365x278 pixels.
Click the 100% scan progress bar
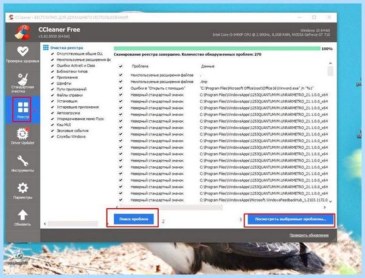tap(217, 49)
